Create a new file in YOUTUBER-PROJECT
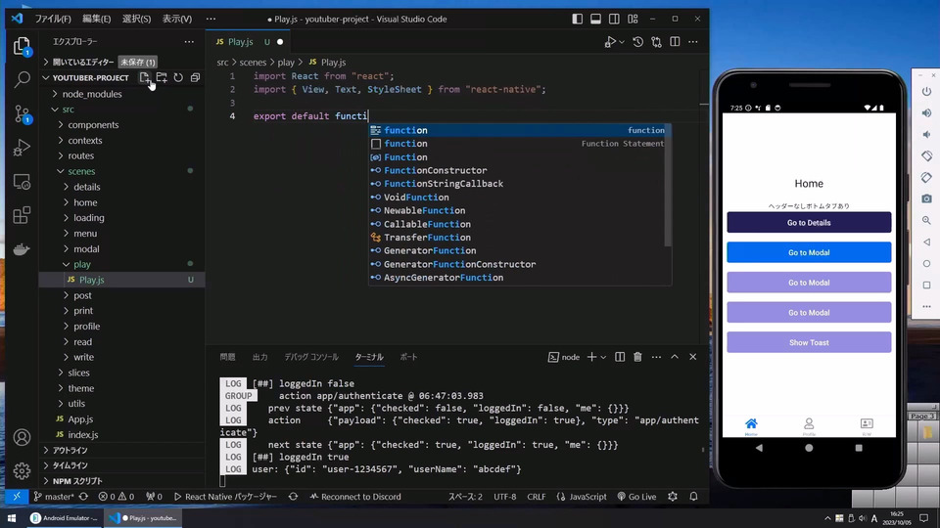The width and height of the screenshot is (940, 528). point(145,78)
